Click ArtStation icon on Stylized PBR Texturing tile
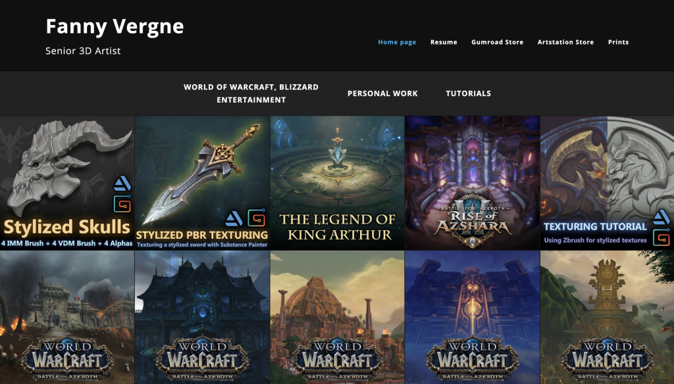Viewport: 674px width, 384px height. click(234, 218)
